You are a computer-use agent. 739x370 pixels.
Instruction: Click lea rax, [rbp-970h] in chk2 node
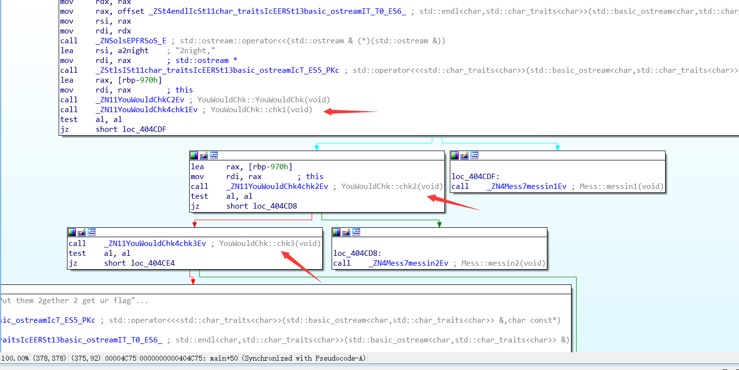coord(241,167)
